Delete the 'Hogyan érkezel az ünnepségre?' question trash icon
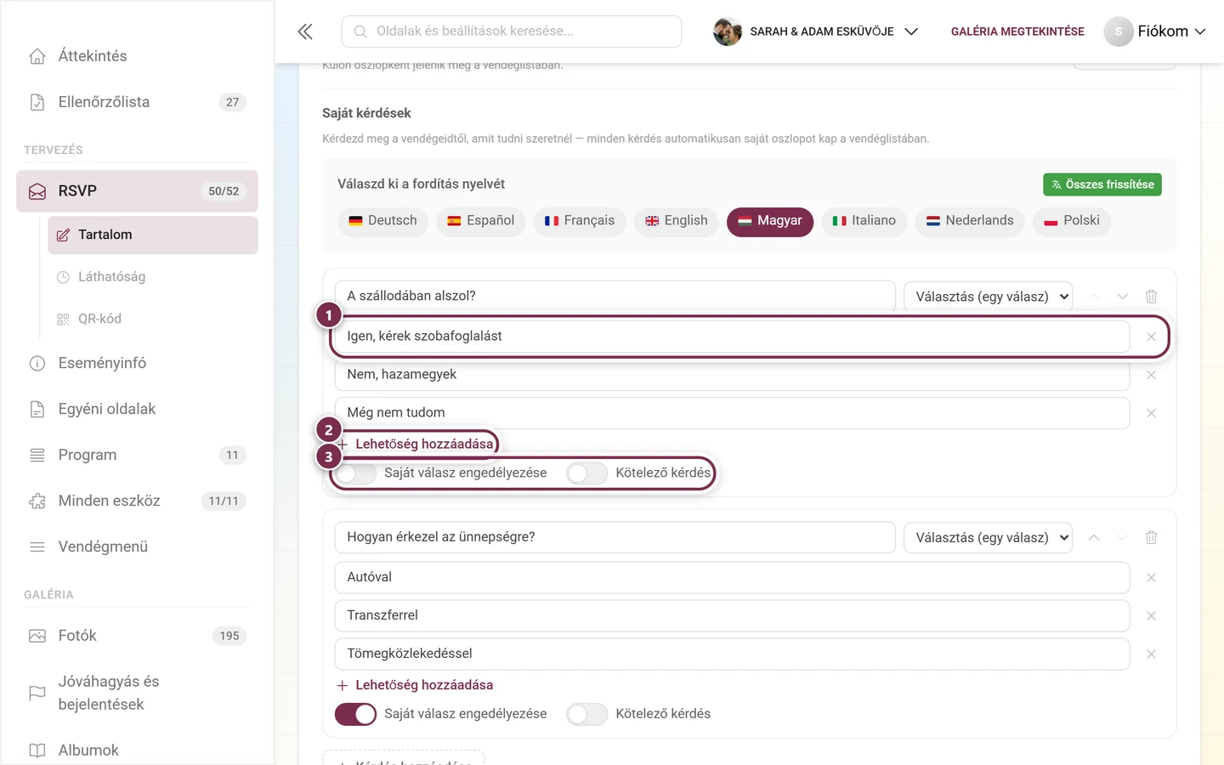The width and height of the screenshot is (1224, 765). click(x=1151, y=537)
